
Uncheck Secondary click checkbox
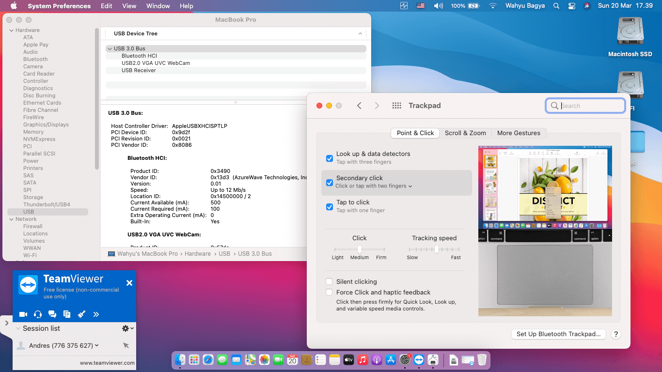click(x=330, y=183)
